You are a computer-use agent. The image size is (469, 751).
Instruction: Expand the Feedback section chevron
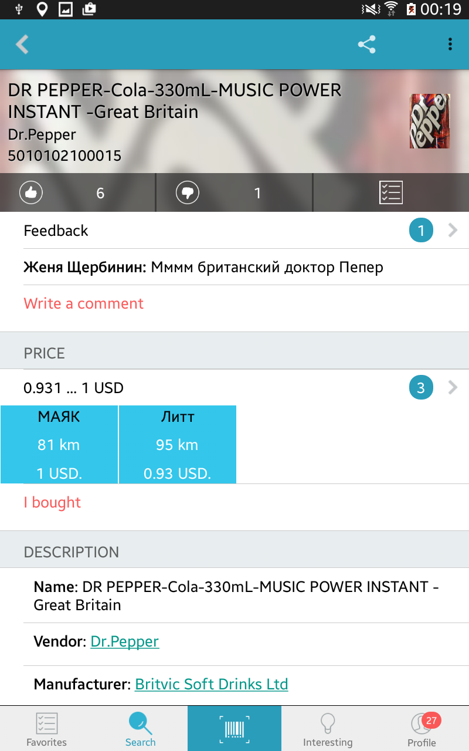[453, 231]
